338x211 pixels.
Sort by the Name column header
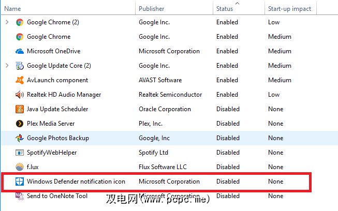(13, 9)
